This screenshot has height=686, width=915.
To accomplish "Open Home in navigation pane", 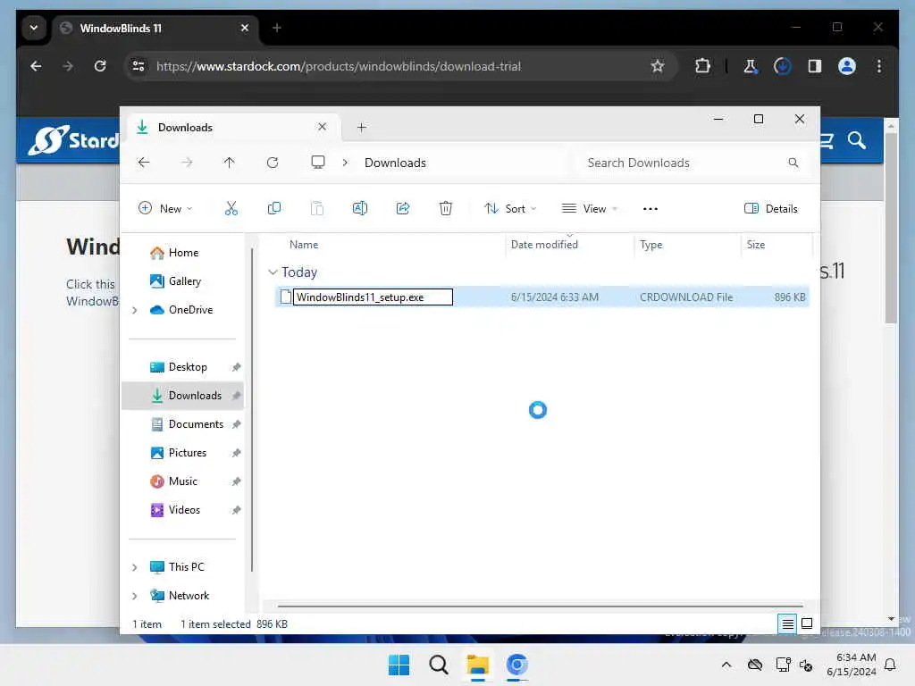I will pyautogui.click(x=183, y=253).
